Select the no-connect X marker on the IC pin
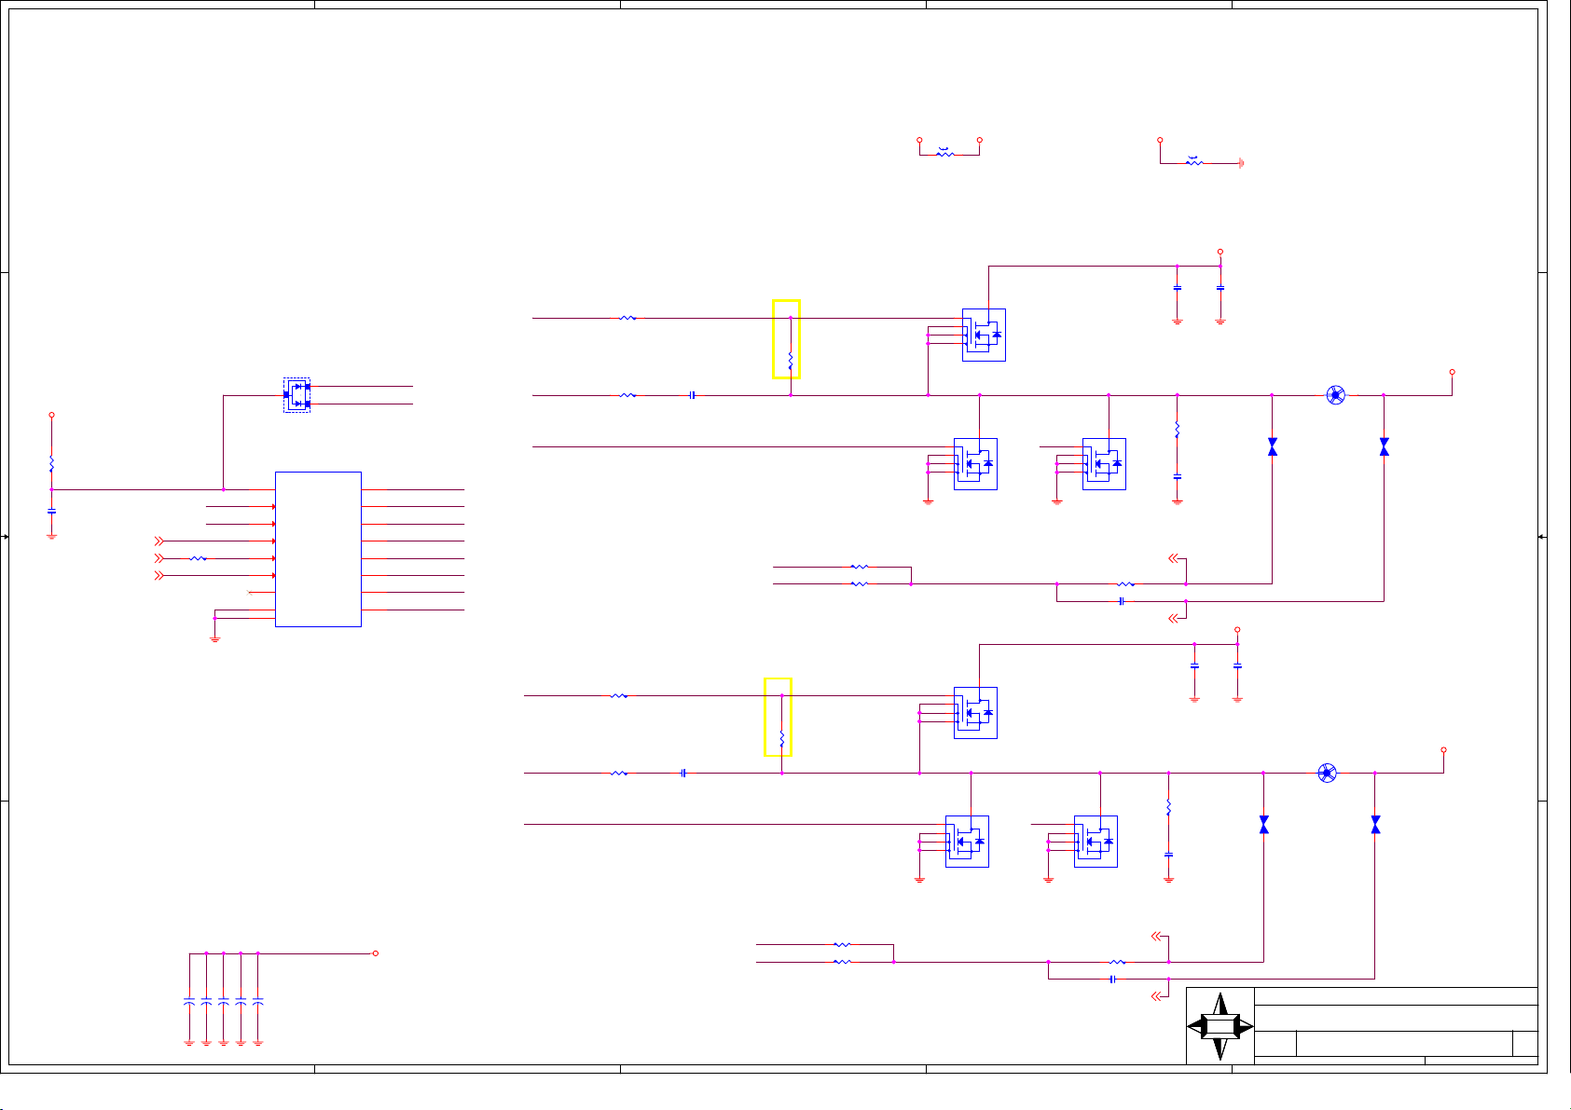 tap(249, 593)
